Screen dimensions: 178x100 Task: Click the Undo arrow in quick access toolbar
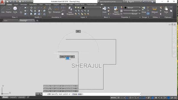pyautogui.click(x=23, y=2)
